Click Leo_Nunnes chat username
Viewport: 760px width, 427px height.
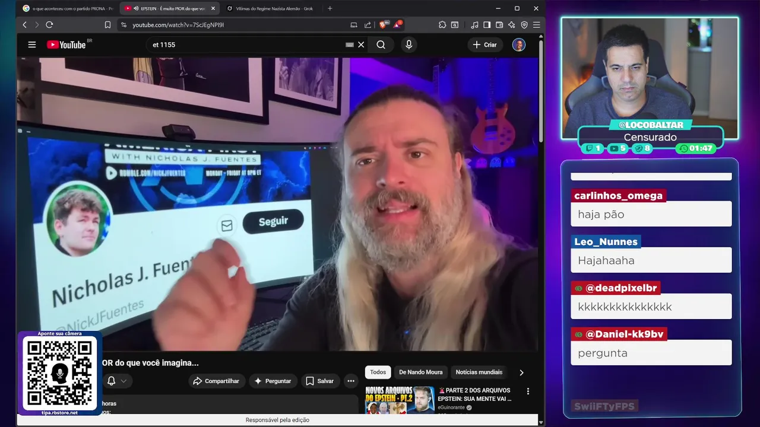(606, 241)
